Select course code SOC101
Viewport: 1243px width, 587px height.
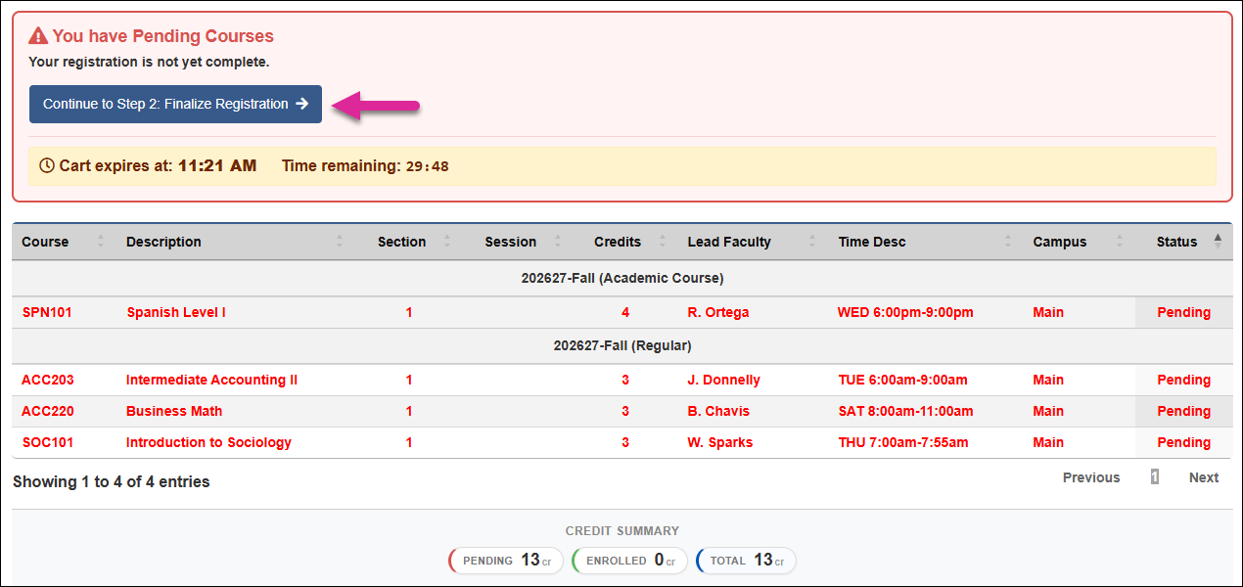pyautogui.click(x=48, y=442)
